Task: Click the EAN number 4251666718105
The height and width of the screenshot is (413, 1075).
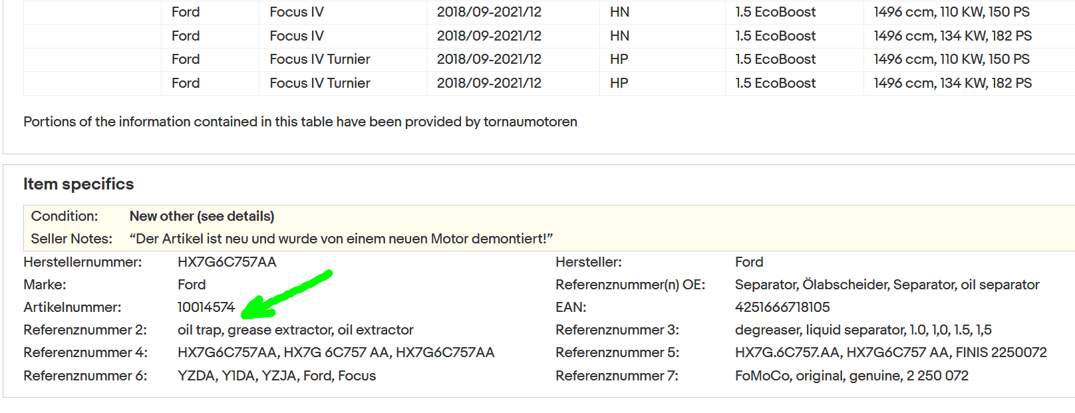Action: 782,307
